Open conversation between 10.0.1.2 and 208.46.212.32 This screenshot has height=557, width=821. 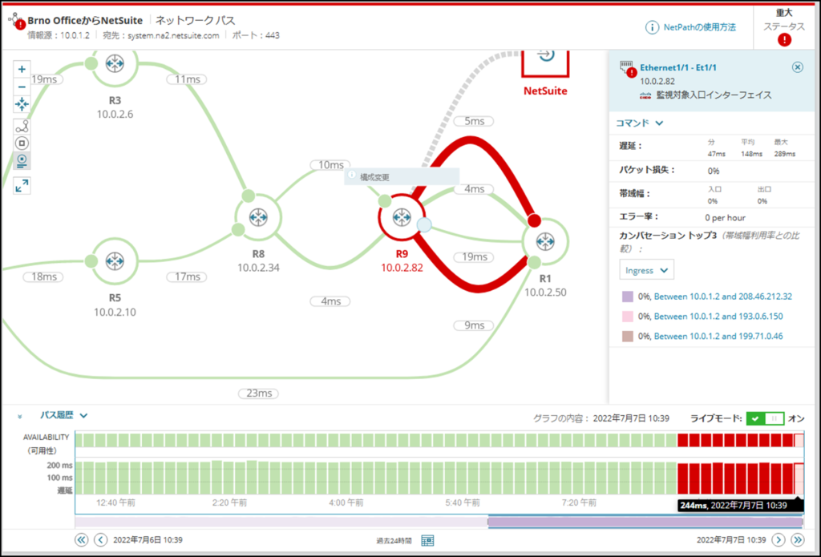click(x=722, y=297)
